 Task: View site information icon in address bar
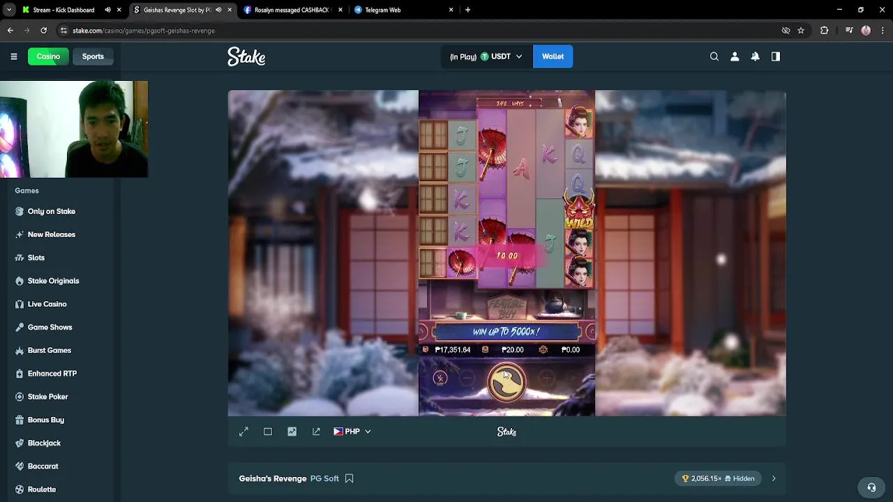[63, 31]
